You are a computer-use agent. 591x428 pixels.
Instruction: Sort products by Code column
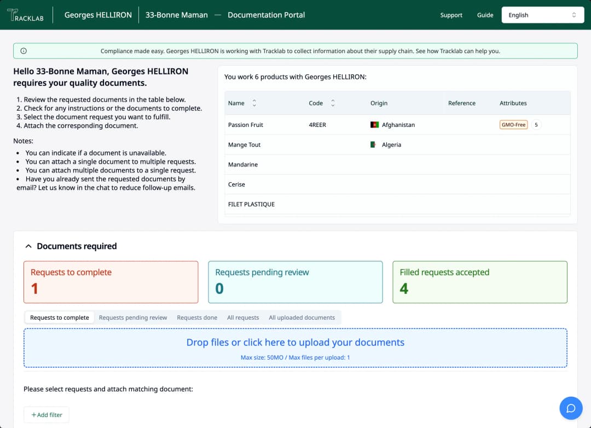coord(333,103)
